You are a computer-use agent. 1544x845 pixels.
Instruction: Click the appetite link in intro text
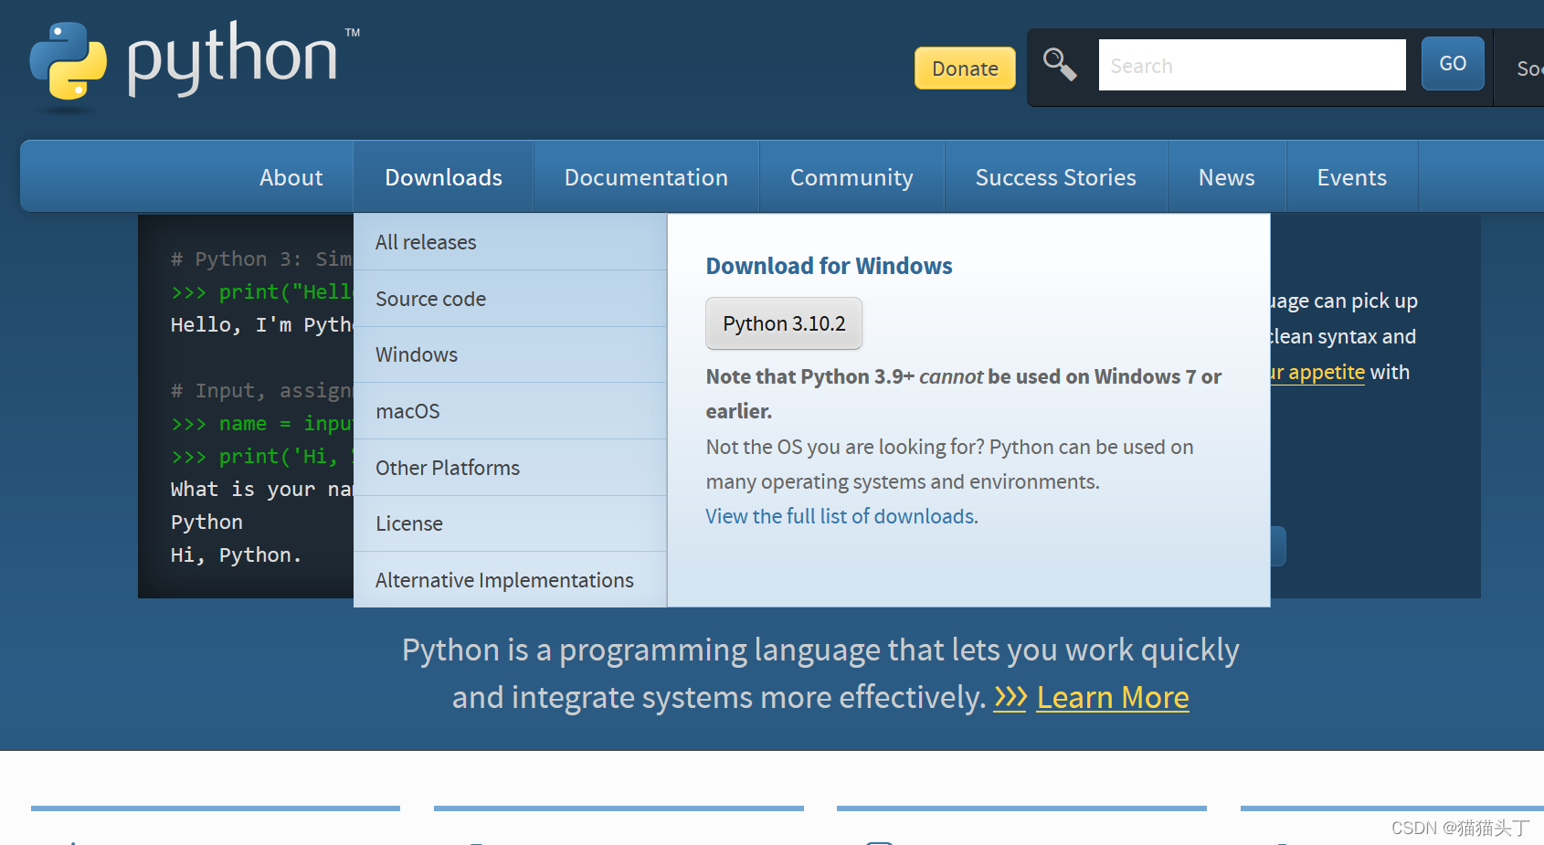1316,372
